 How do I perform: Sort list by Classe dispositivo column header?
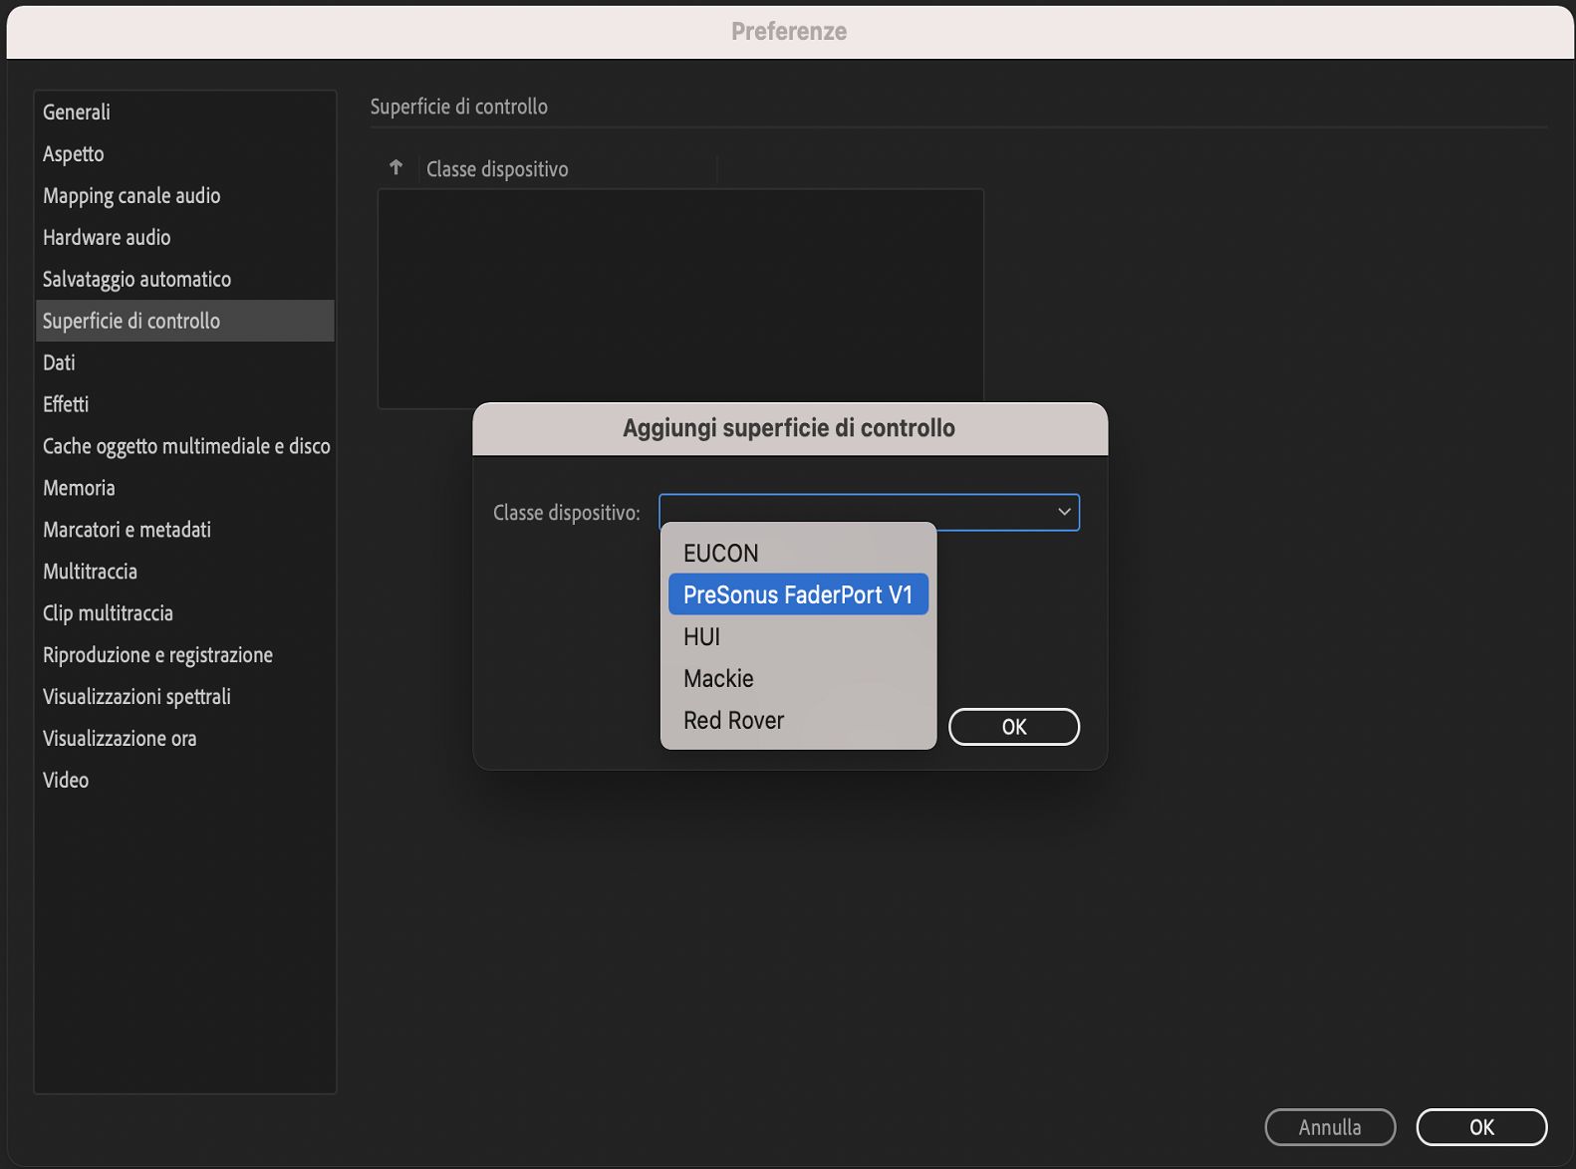[x=497, y=169]
